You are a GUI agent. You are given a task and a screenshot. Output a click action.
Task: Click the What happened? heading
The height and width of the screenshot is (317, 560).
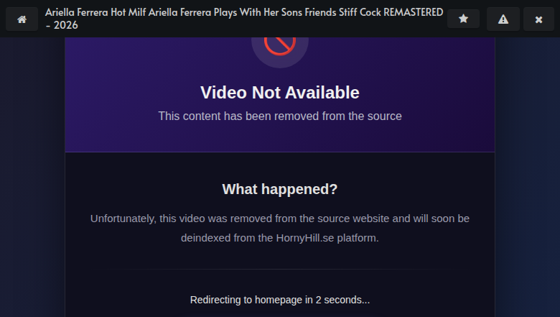coord(280,189)
